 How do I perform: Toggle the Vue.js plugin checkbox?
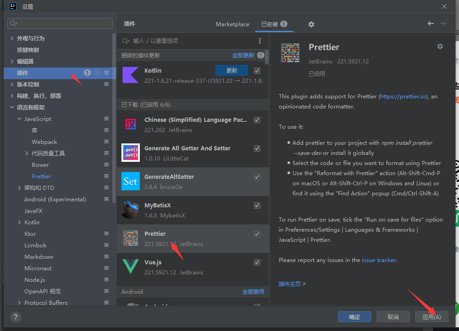(x=257, y=263)
